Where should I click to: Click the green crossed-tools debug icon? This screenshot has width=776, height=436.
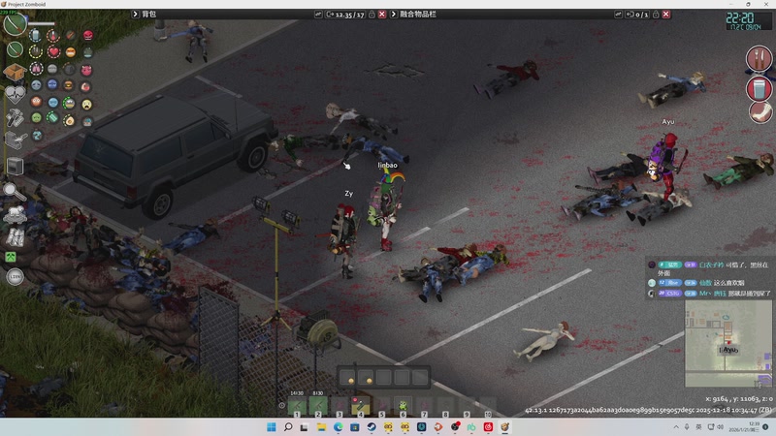click(x=11, y=257)
